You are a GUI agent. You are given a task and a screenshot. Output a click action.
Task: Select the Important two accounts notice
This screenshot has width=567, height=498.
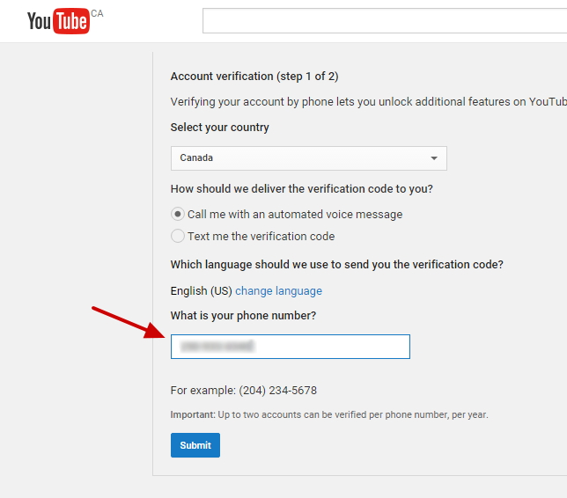coord(329,415)
